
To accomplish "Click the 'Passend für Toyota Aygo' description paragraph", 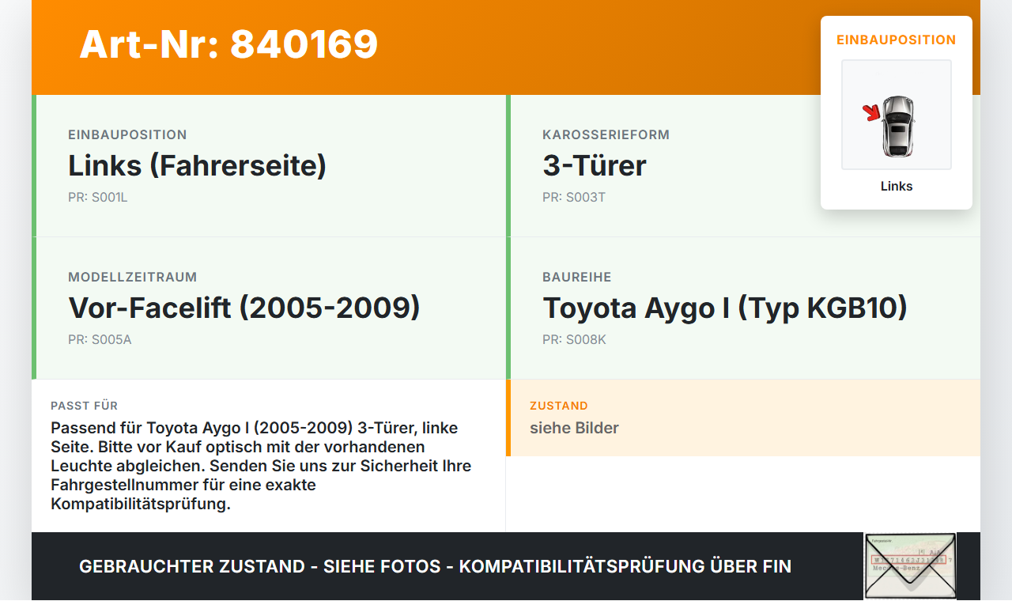I will point(261,466).
